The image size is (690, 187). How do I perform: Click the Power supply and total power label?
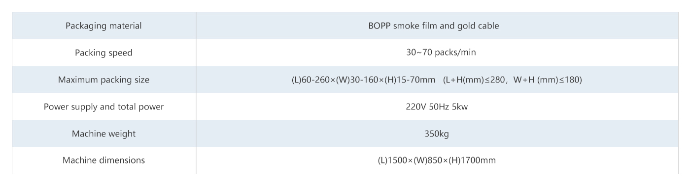[x=104, y=107]
